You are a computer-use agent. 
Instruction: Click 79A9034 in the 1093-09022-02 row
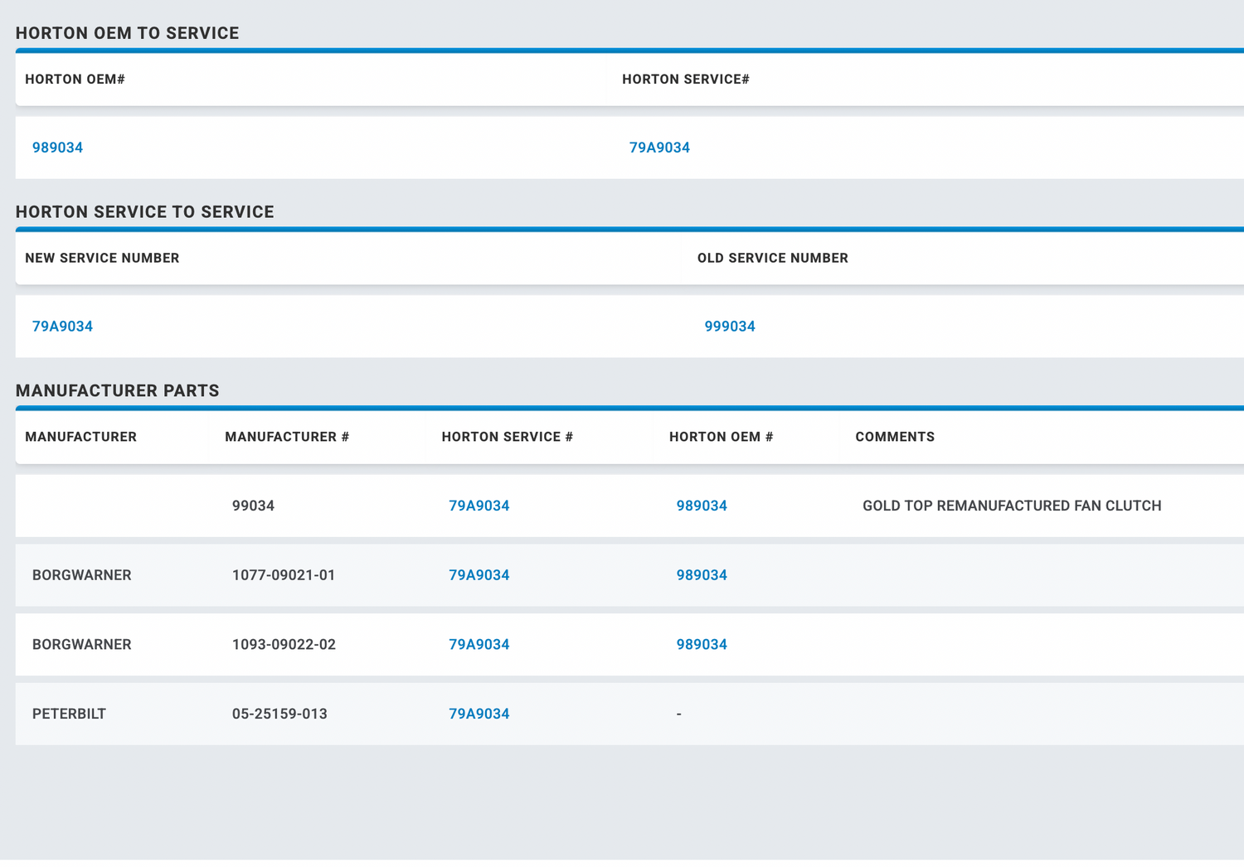pyautogui.click(x=479, y=645)
